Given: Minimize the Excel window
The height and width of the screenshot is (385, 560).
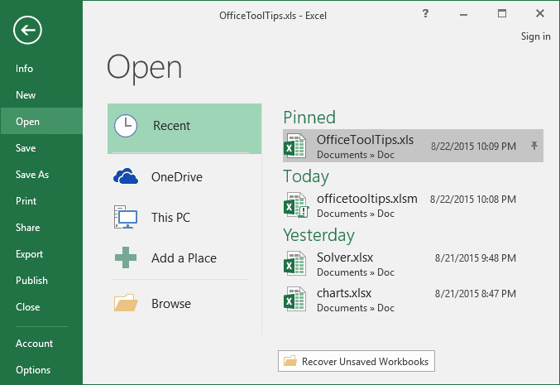Looking at the screenshot, I should [x=463, y=15].
